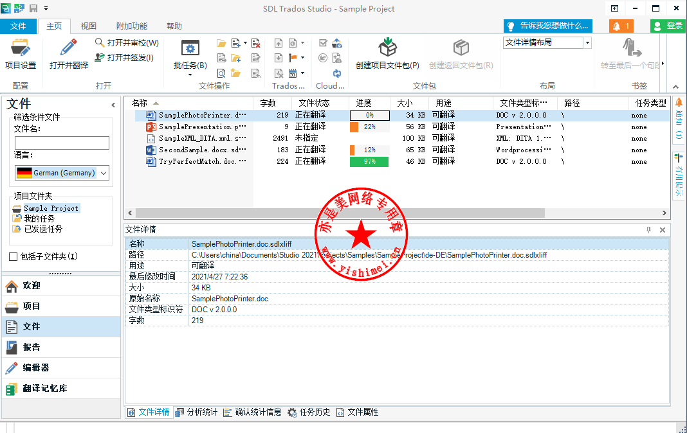This screenshot has height=433, width=687.
Task: Expand the dropdown beside the calendar icon
Action: [303, 73]
